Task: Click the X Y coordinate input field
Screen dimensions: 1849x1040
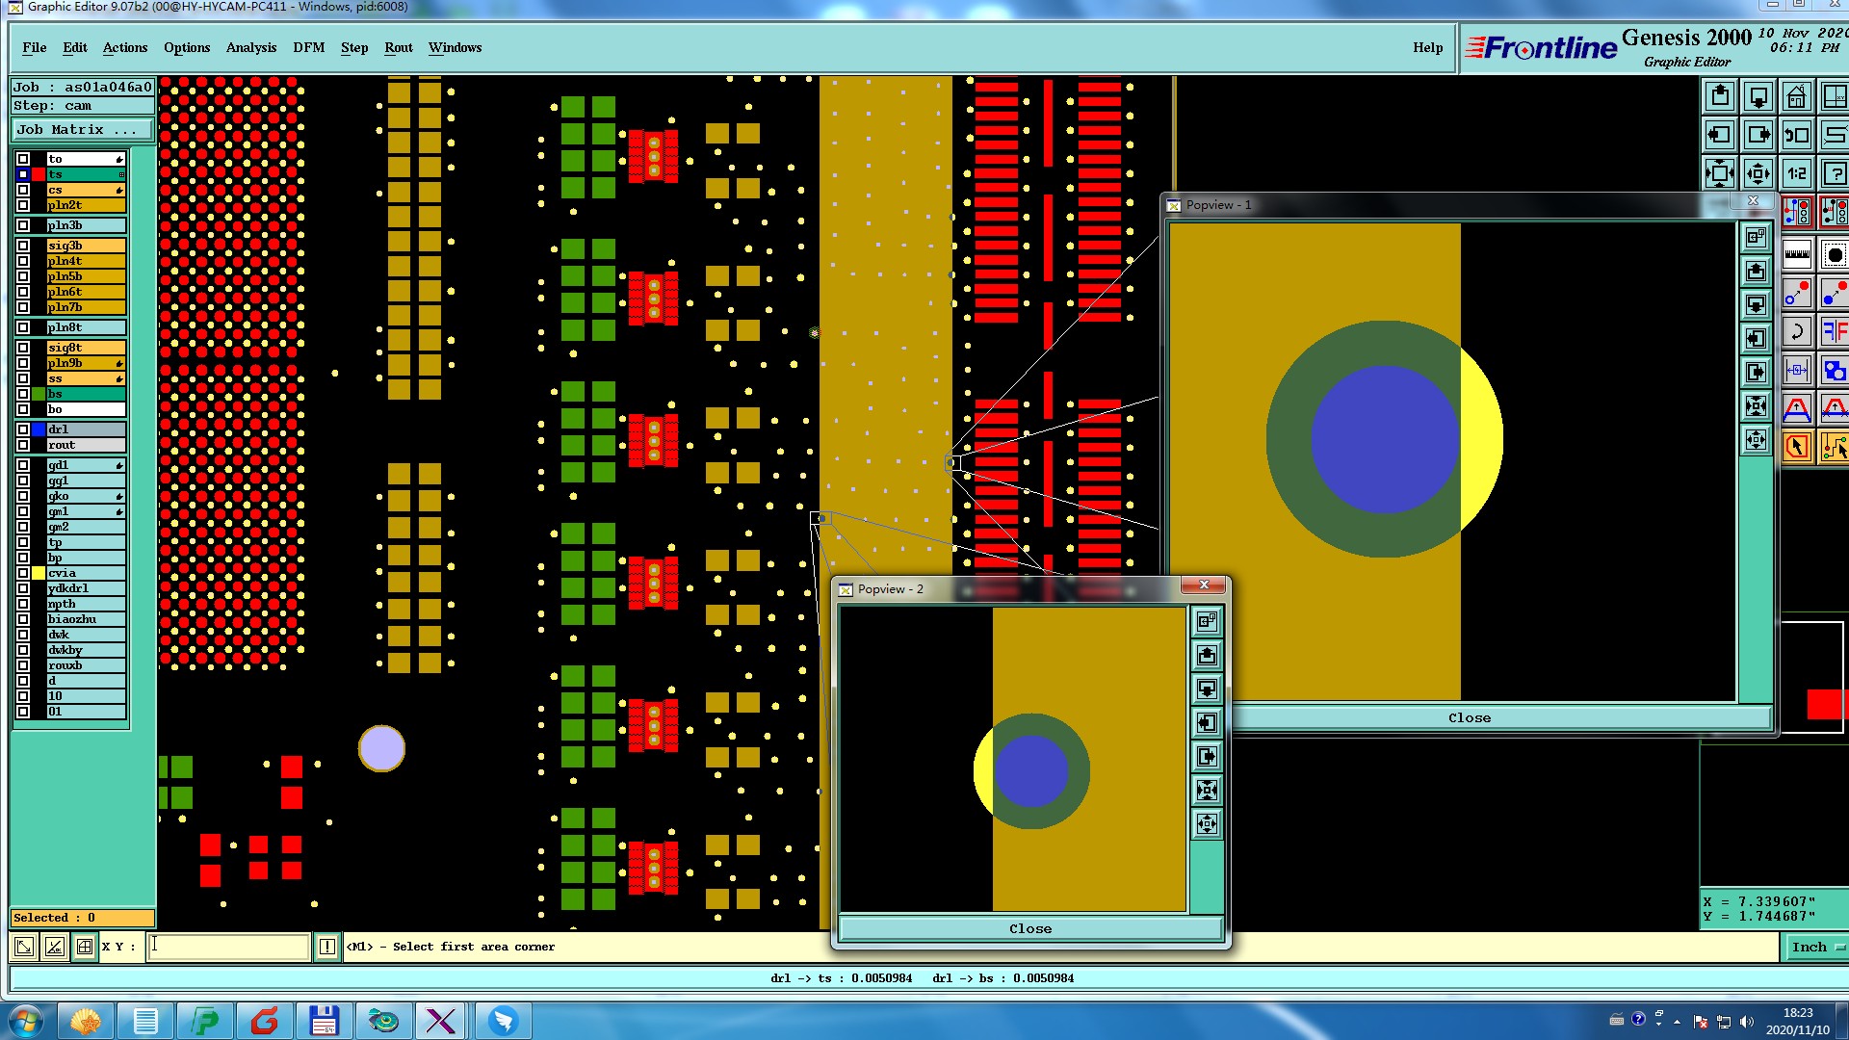Action: coord(228,947)
